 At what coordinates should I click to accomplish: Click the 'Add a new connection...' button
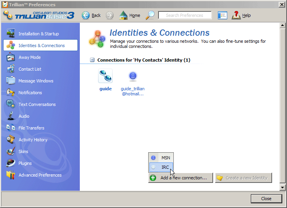click(x=180, y=178)
